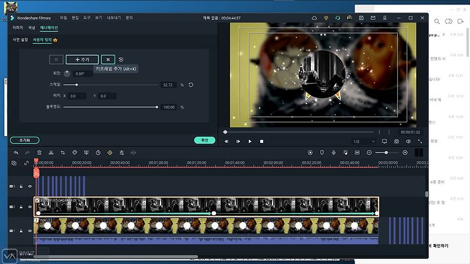Adjust preview volume speaker icon
The image size is (470, 264).
[408, 141]
